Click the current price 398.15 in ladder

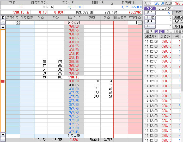tap(74, 77)
